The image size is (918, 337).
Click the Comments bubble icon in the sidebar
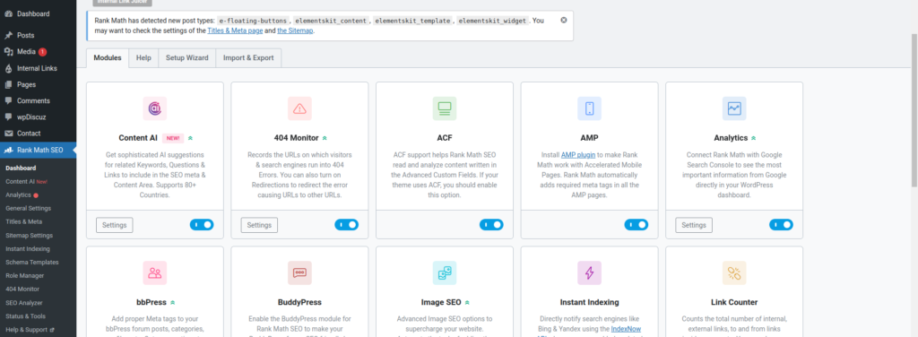click(8, 100)
